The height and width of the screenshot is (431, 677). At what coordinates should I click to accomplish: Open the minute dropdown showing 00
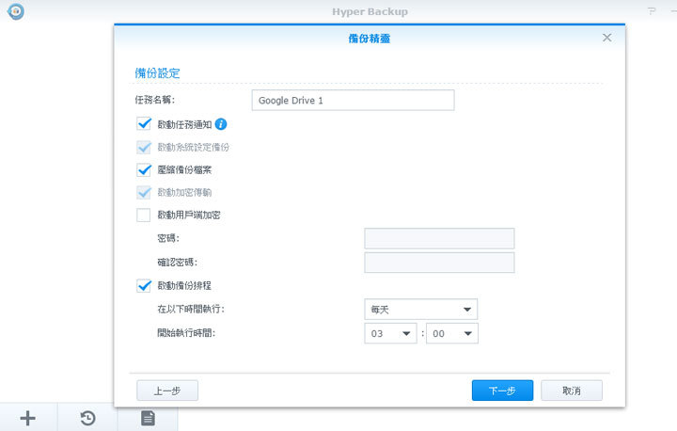(452, 333)
